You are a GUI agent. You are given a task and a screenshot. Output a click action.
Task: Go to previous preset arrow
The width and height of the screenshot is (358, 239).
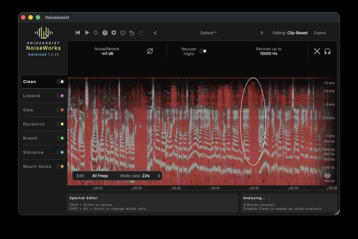(x=155, y=33)
